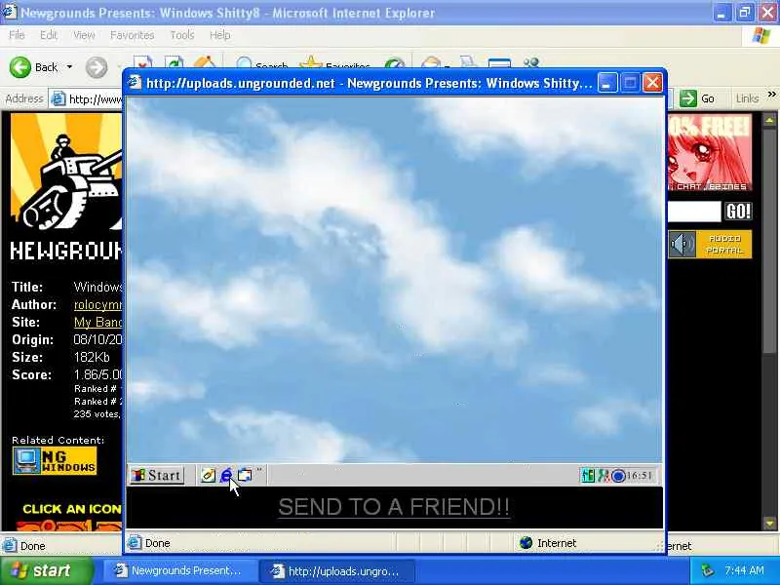Click the Related Content: label
The image size is (780, 585).
pos(58,440)
